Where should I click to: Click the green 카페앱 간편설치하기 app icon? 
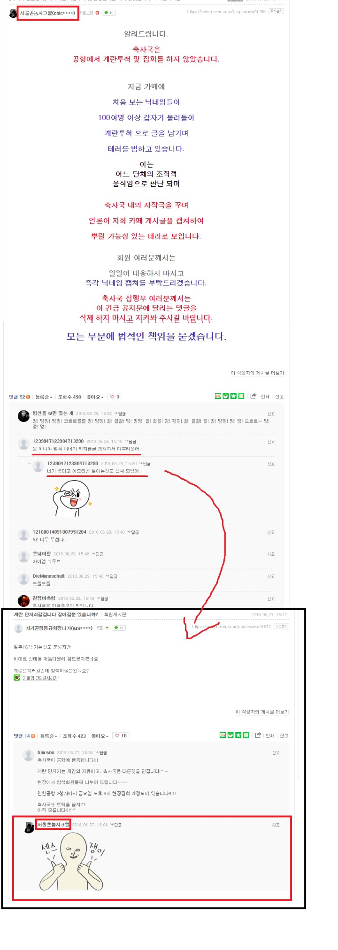pyautogui.click(x=17, y=678)
